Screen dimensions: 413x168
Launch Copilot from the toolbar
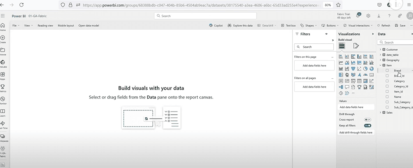click(216, 25)
